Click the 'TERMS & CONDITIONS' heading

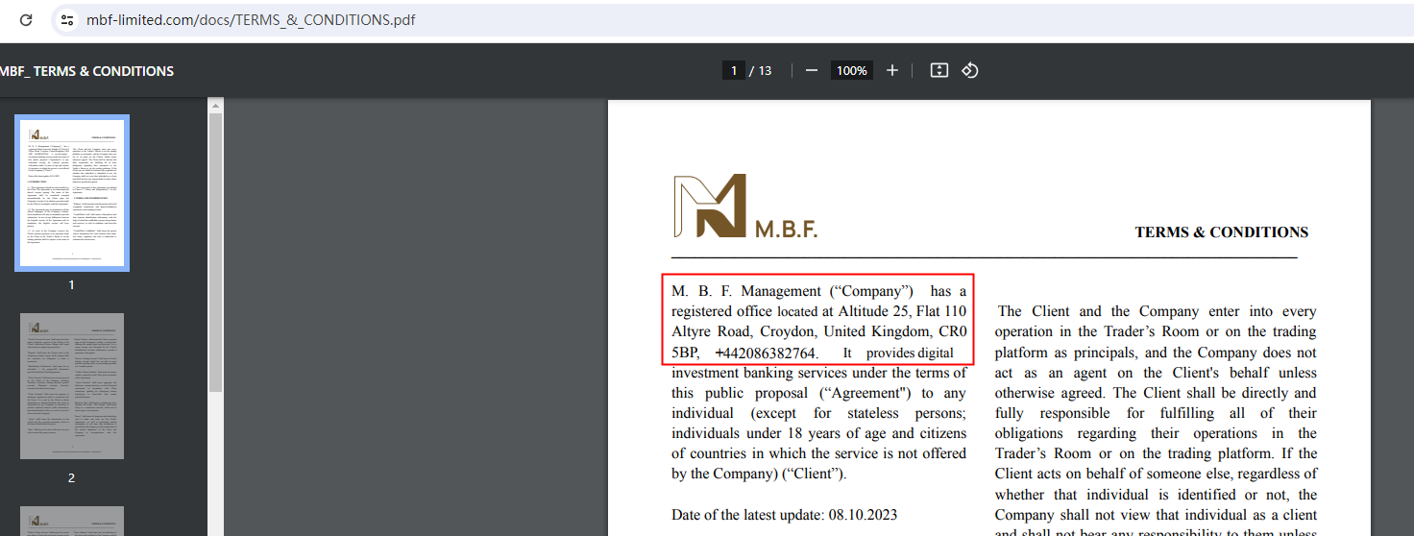tap(1221, 232)
